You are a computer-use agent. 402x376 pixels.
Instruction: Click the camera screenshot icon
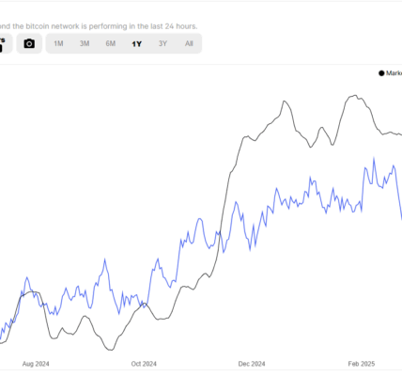(29, 43)
